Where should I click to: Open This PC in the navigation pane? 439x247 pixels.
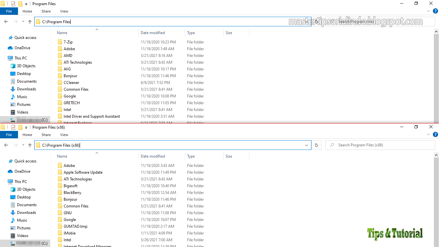(20, 58)
